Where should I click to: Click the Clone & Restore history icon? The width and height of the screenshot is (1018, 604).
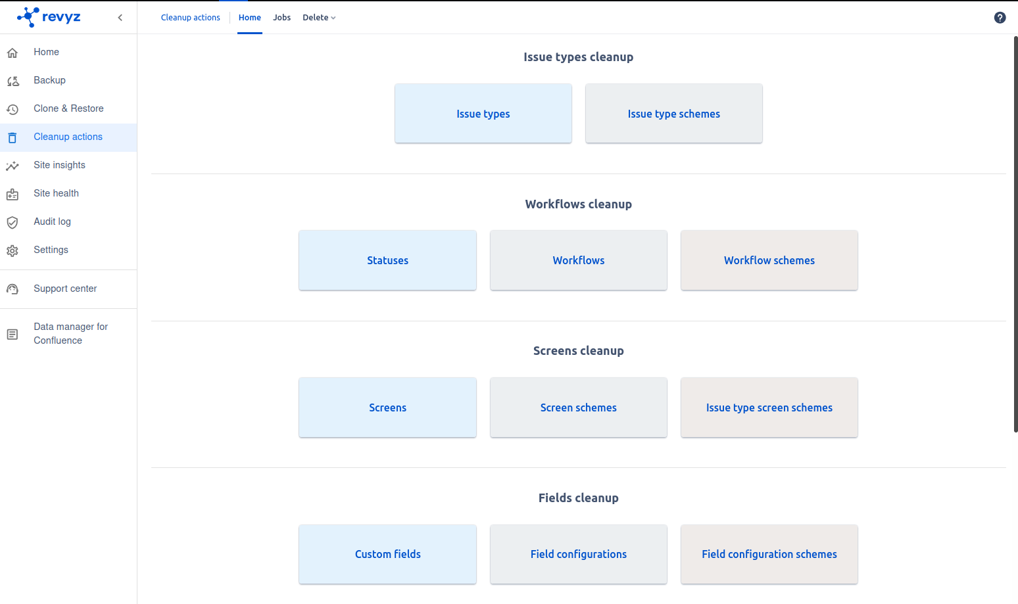(12, 109)
